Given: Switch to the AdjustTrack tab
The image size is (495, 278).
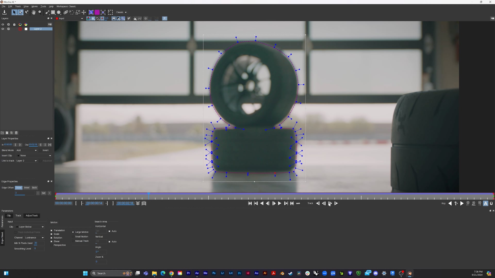Looking at the screenshot, I should click(x=31, y=215).
